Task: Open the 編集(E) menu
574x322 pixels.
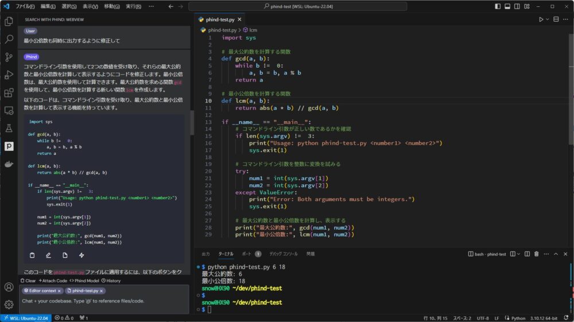Action: [48, 6]
